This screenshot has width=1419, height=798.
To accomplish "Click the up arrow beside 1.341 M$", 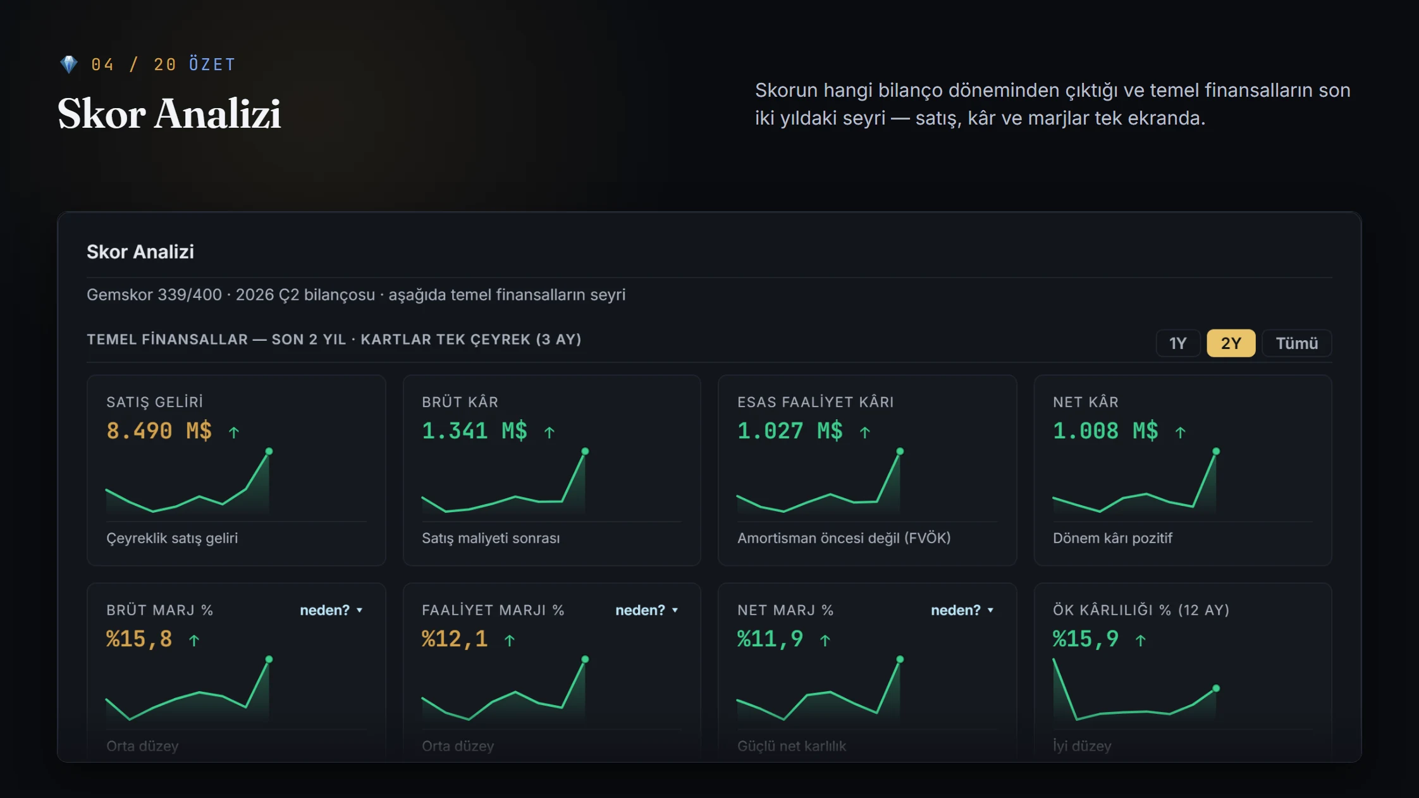I will pyautogui.click(x=550, y=433).
